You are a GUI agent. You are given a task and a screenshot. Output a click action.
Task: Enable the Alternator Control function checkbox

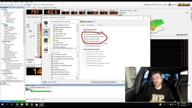pyautogui.click(x=52, y=63)
